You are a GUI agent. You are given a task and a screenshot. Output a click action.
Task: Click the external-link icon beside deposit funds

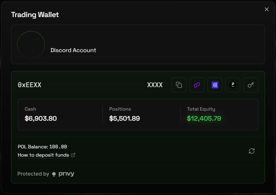[73, 155]
